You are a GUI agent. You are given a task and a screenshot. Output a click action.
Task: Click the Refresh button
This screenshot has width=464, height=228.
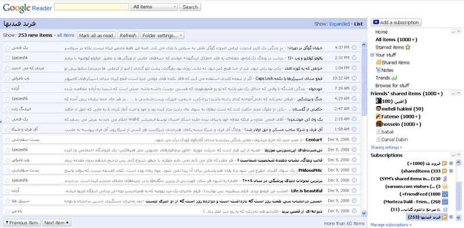(x=128, y=35)
